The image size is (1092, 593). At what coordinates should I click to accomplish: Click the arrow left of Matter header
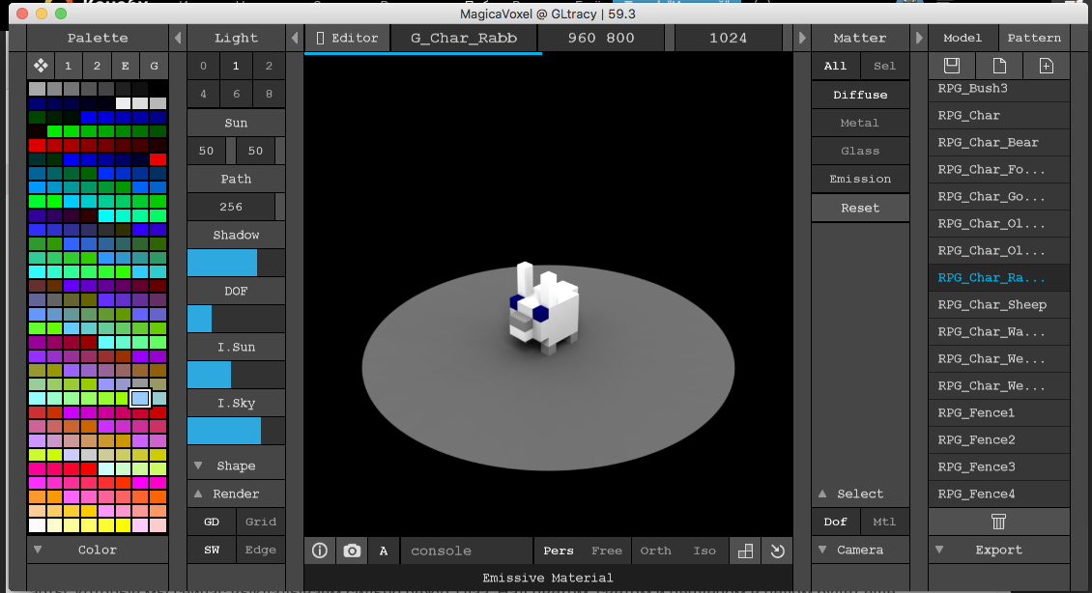click(x=801, y=38)
